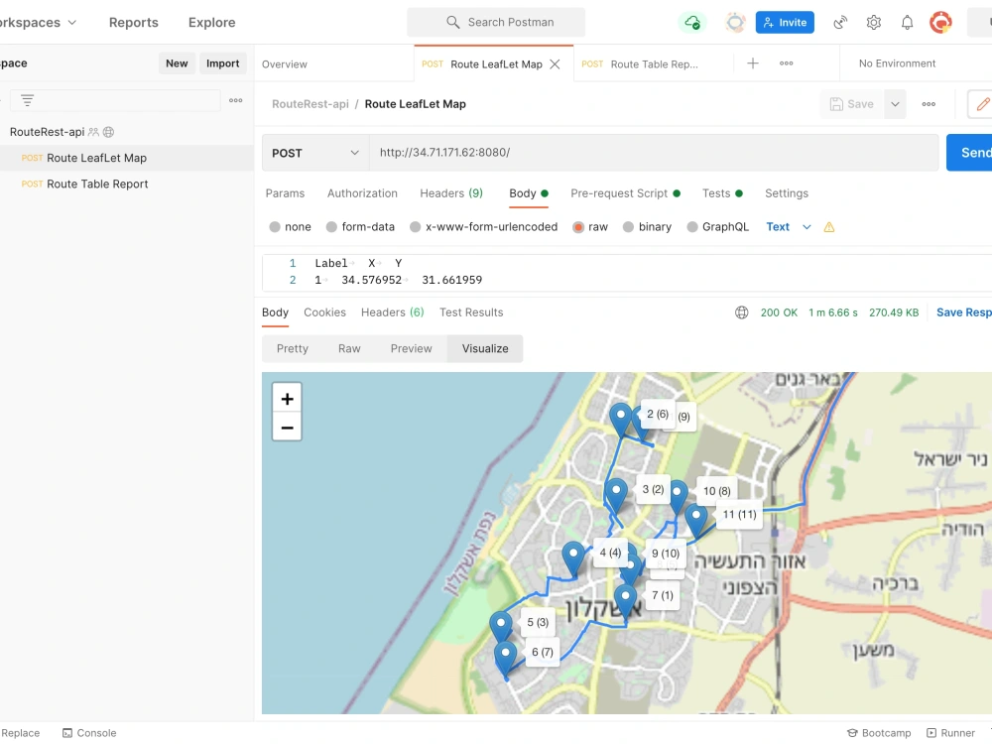This screenshot has height=744, width=992.
Task: Open the Text body format dropdown
Action: 787,226
